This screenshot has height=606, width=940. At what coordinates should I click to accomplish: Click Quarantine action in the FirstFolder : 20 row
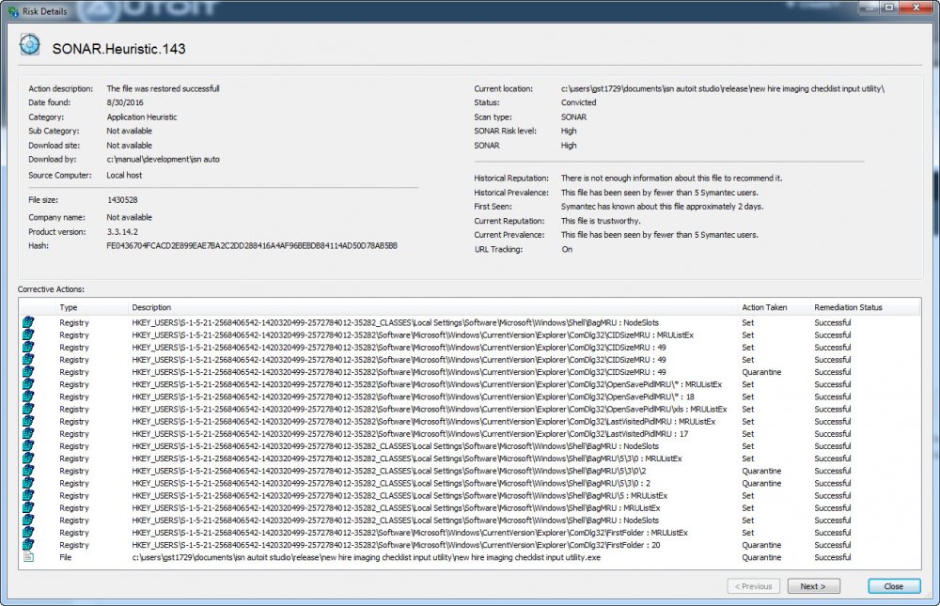coord(761,545)
